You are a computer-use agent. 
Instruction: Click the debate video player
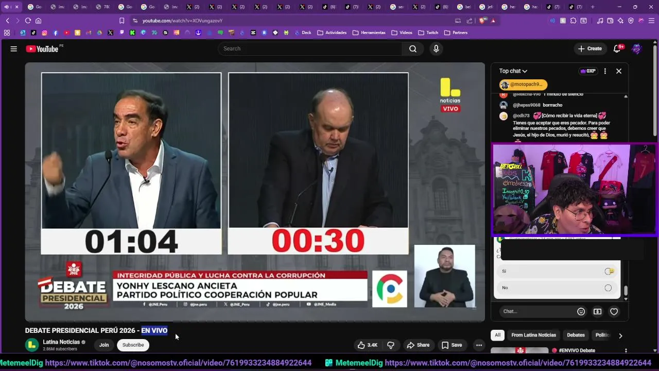pos(255,192)
